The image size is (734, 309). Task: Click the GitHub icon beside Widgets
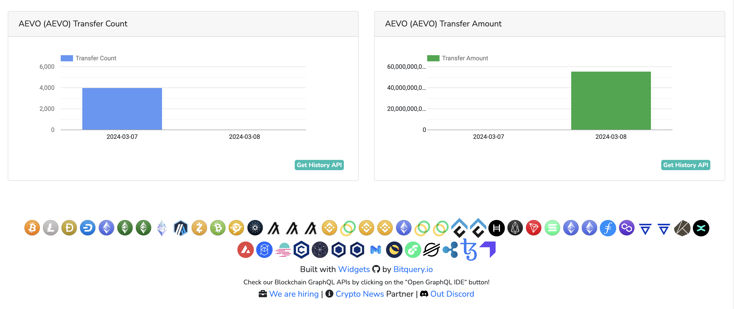(376, 269)
